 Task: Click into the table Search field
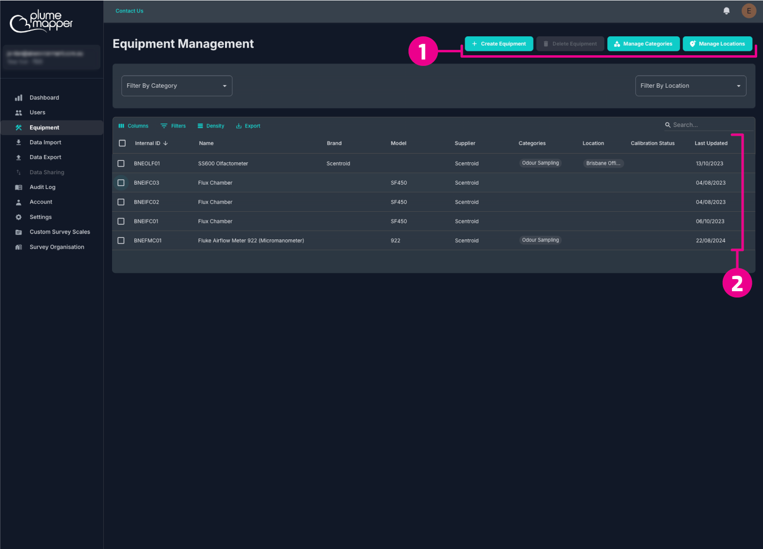tap(709, 125)
